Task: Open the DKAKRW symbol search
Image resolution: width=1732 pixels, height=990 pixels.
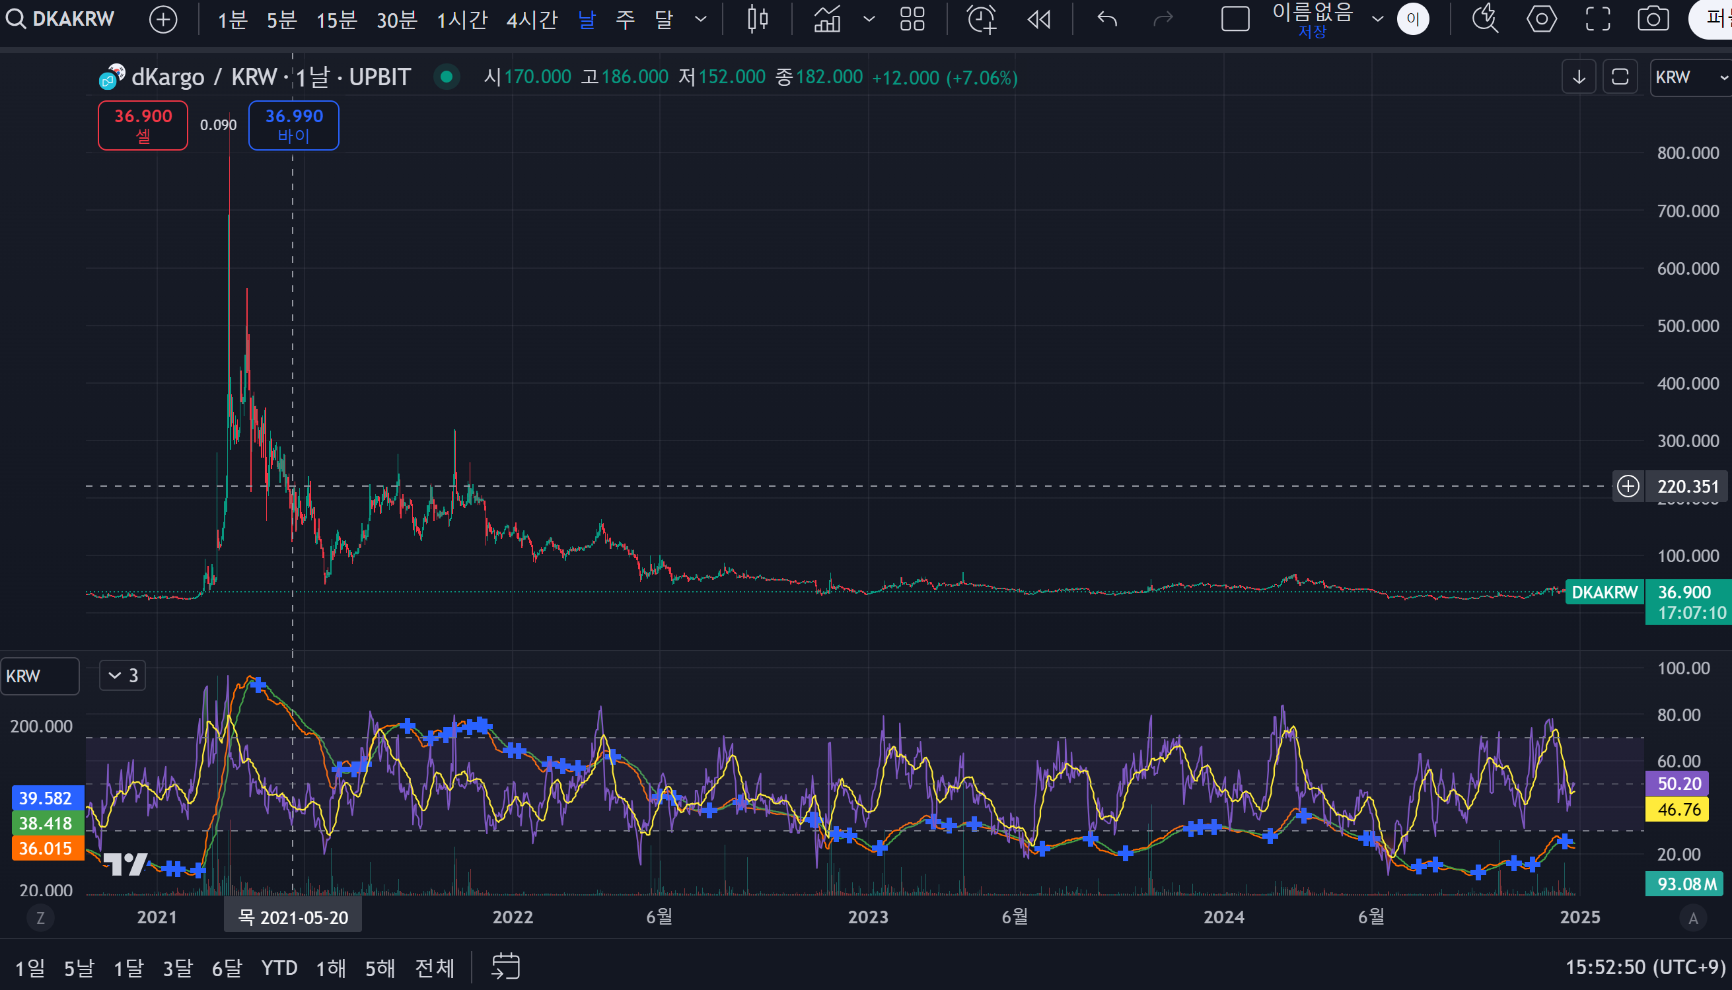Action: 60,19
